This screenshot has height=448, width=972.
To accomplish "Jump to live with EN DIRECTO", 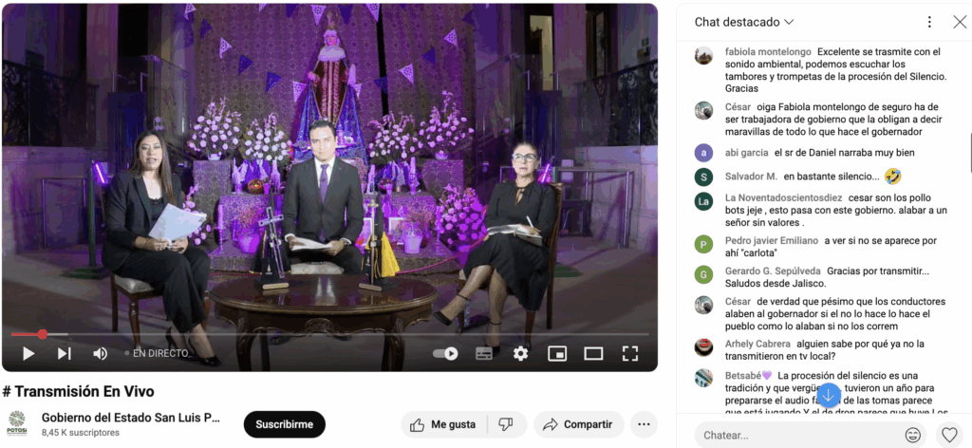I will pyautogui.click(x=157, y=353).
